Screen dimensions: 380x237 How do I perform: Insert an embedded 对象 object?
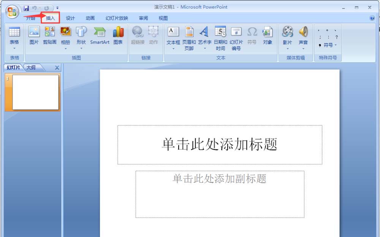[268, 36]
